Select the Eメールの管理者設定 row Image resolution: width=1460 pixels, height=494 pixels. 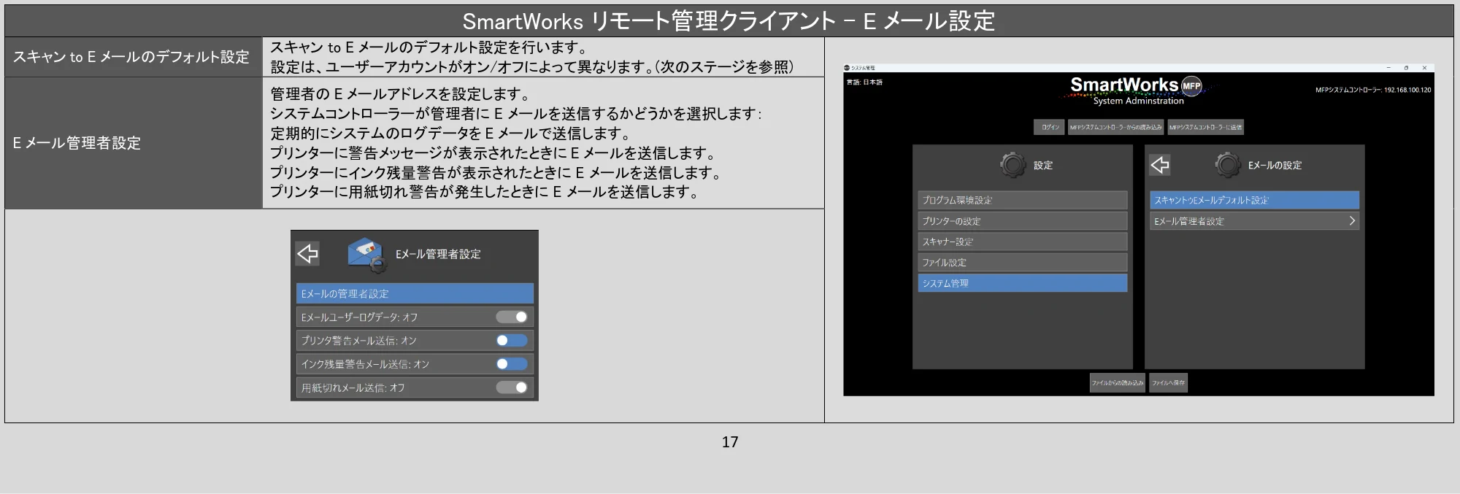click(415, 293)
